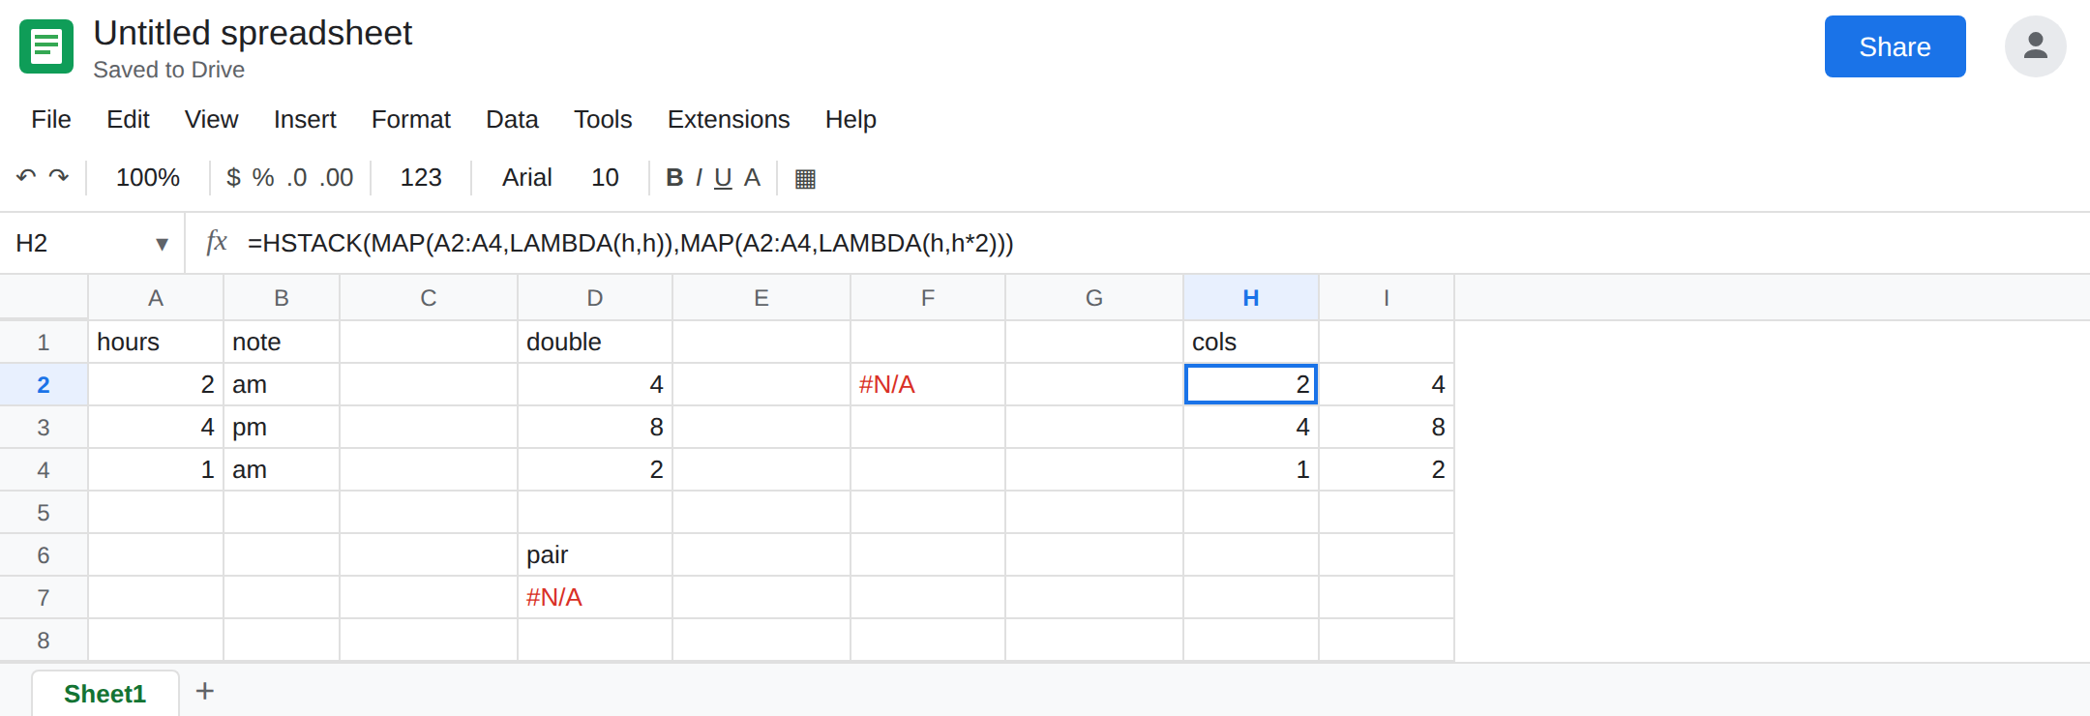Redo the last action
The image size is (2090, 716).
point(59,177)
